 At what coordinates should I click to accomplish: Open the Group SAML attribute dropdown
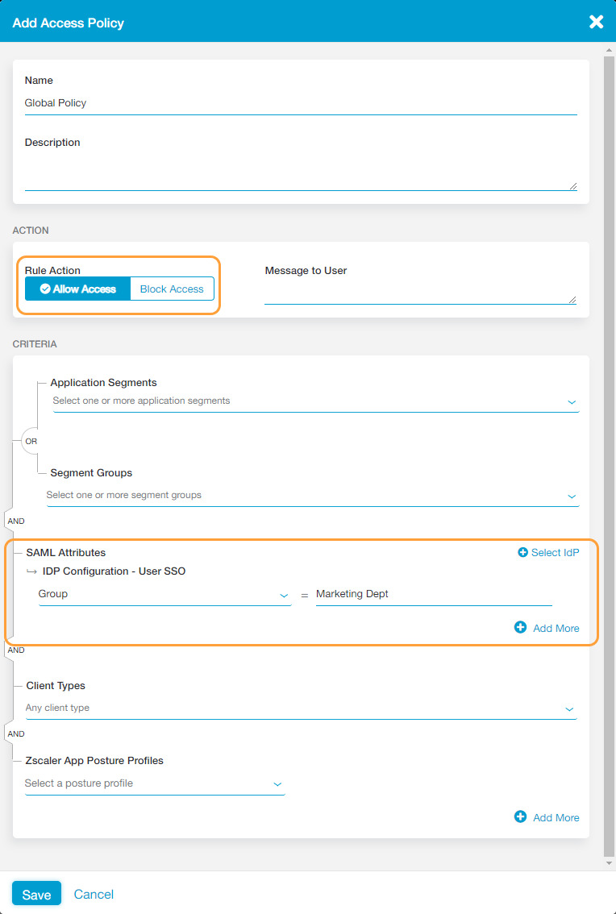[164, 595]
